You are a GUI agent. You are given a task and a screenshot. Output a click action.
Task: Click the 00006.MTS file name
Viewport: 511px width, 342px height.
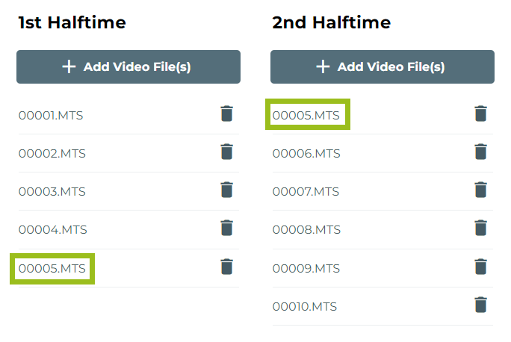306,153
